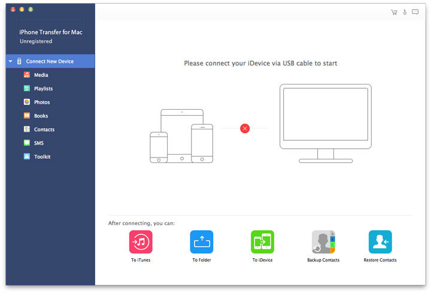Open the Photos sidebar item
This screenshot has height=293, width=431.
click(x=42, y=102)
